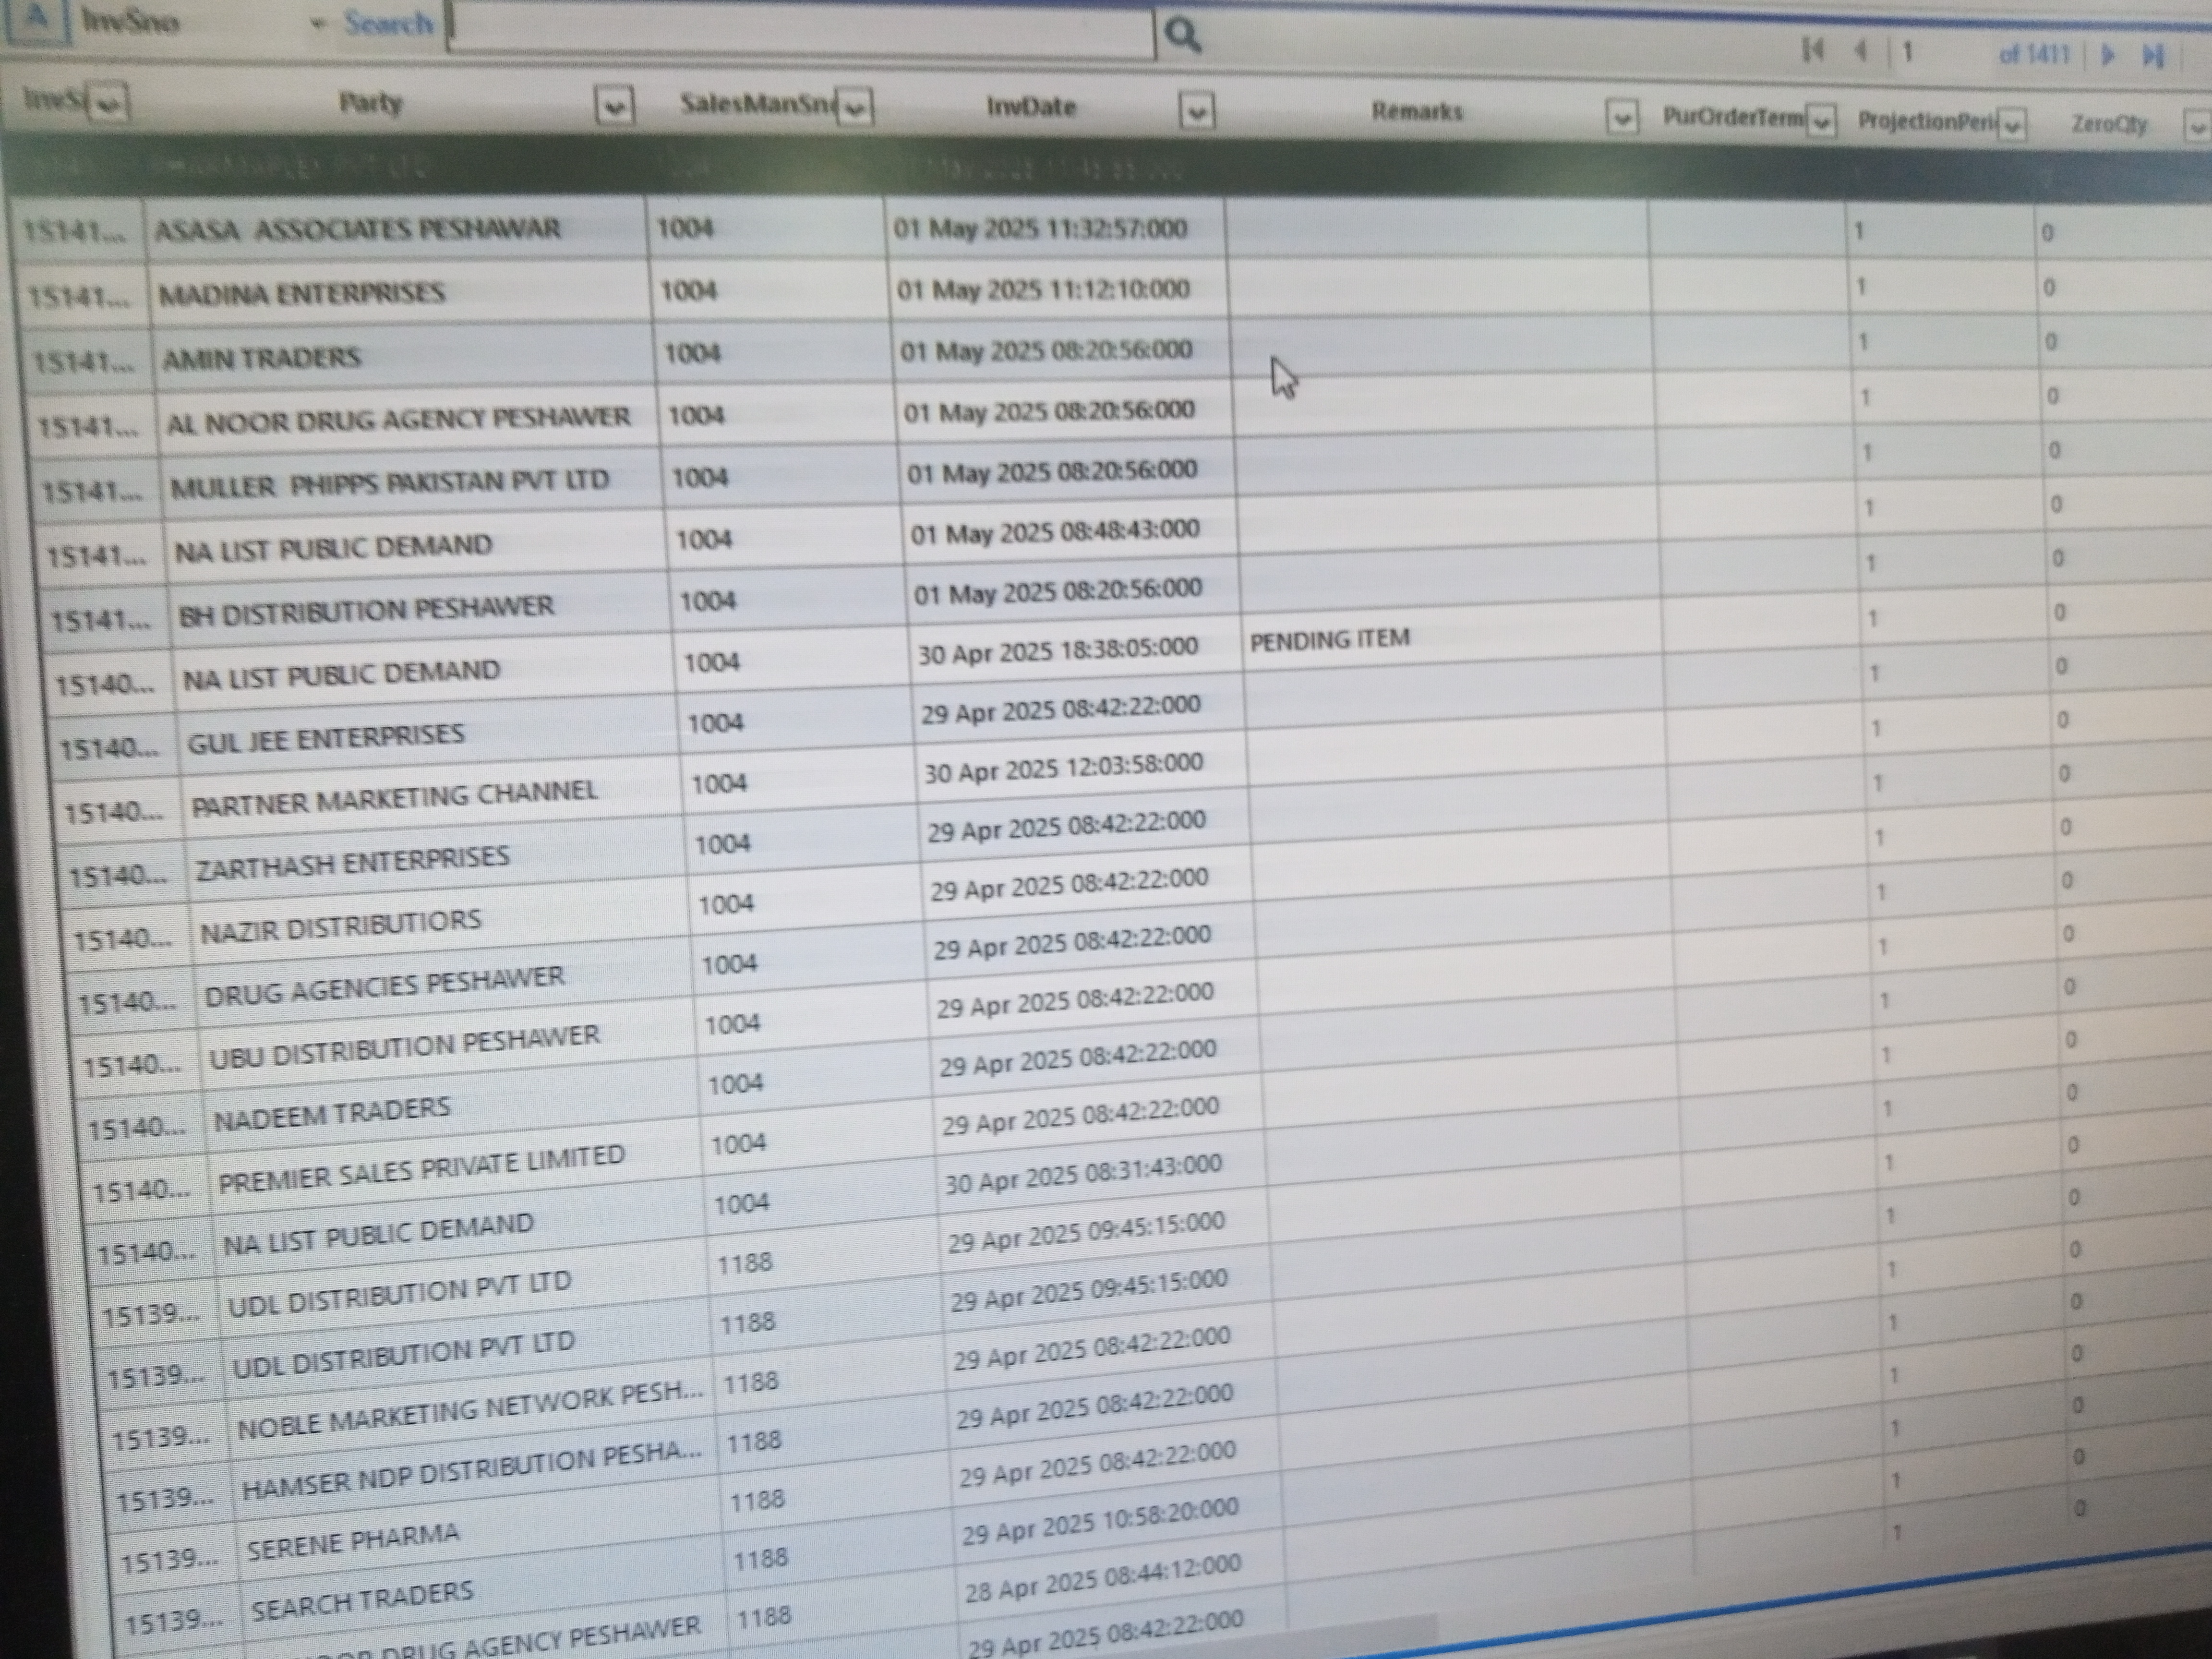Image resolution: width=2212 pixels, height=1659 pixels.
Task: Go to the first page
Action: [x=1812, y=50]
